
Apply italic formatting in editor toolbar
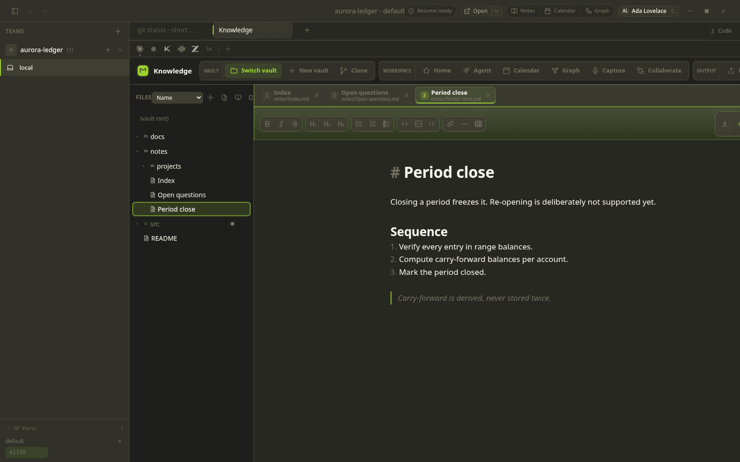pyautogui.click(x=281, y=124)
